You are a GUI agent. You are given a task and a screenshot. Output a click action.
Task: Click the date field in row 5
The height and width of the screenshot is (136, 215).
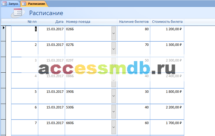51,96
